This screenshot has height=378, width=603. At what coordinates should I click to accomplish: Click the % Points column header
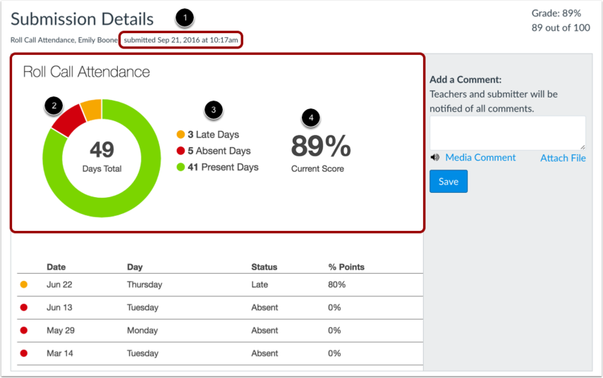pos(346,267)
